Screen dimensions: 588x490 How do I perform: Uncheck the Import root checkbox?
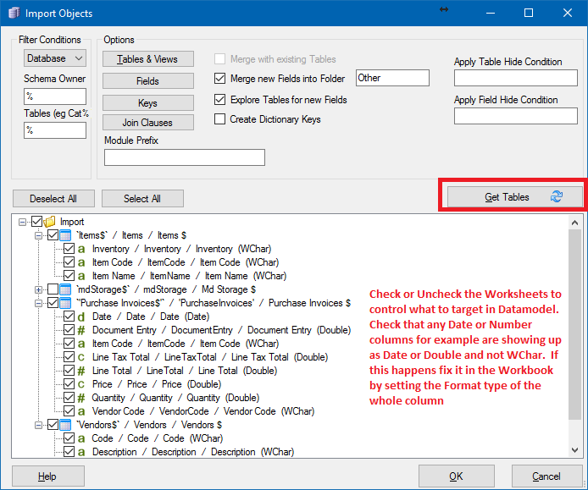point(36,222)
